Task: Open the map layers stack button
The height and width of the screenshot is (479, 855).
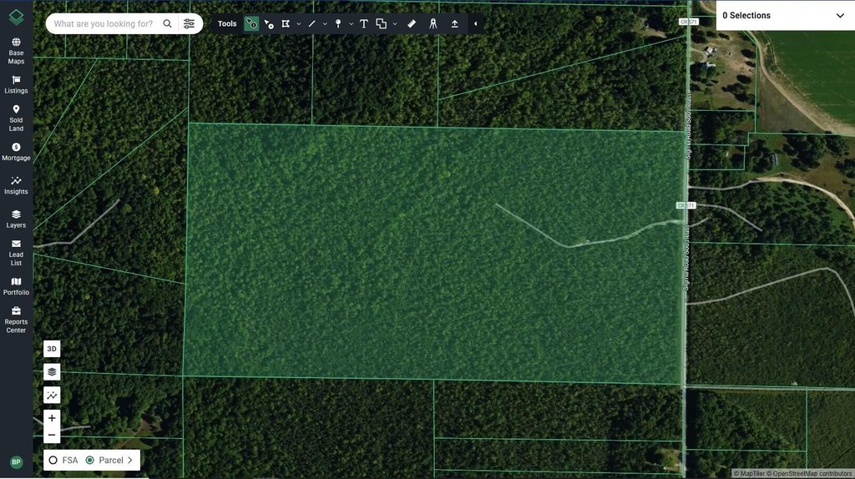Action: (52, 372)
